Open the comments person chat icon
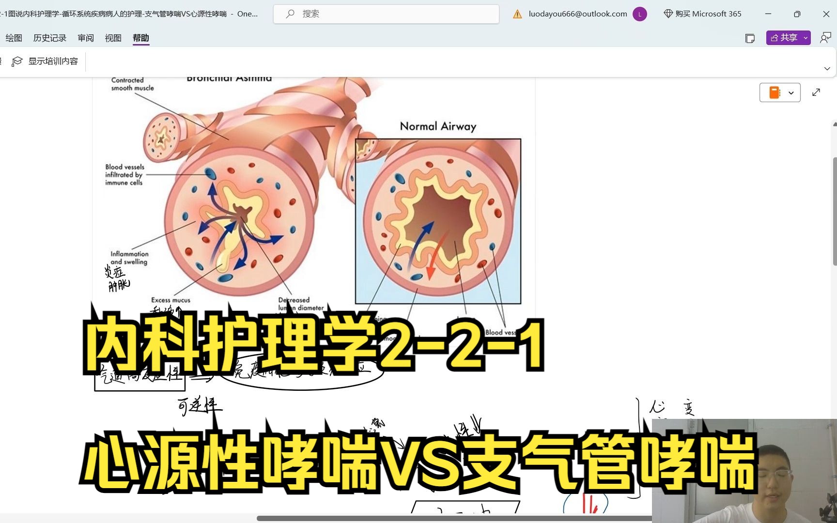This screenshot has height=523, width=837. [825, 38]
